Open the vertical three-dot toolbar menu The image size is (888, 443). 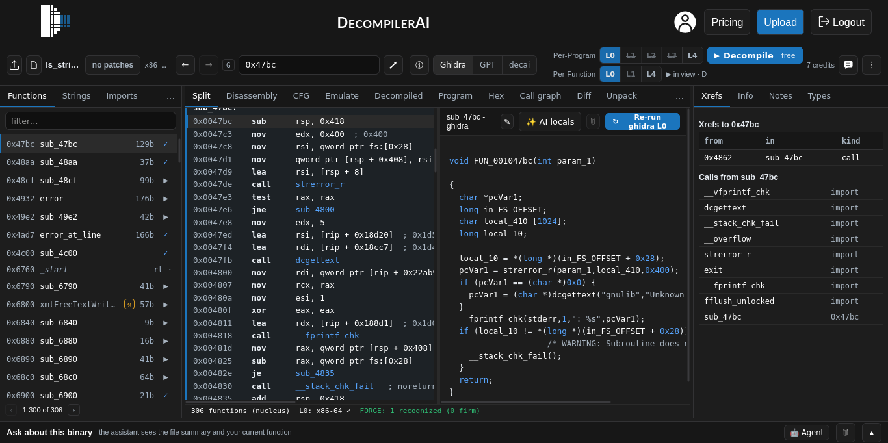872,65
